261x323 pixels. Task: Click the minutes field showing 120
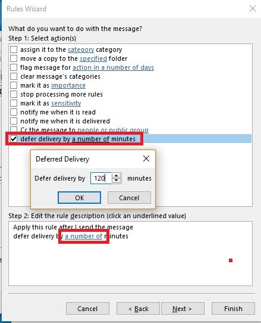[x=101, y=178]
